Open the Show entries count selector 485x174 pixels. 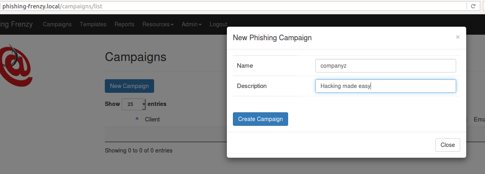[134, 104]
